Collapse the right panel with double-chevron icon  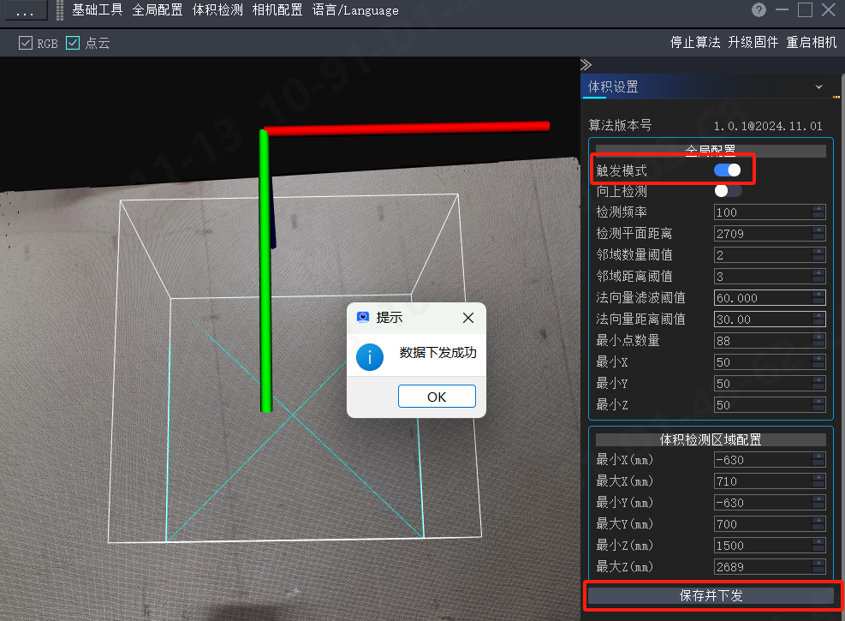point(586,65)
